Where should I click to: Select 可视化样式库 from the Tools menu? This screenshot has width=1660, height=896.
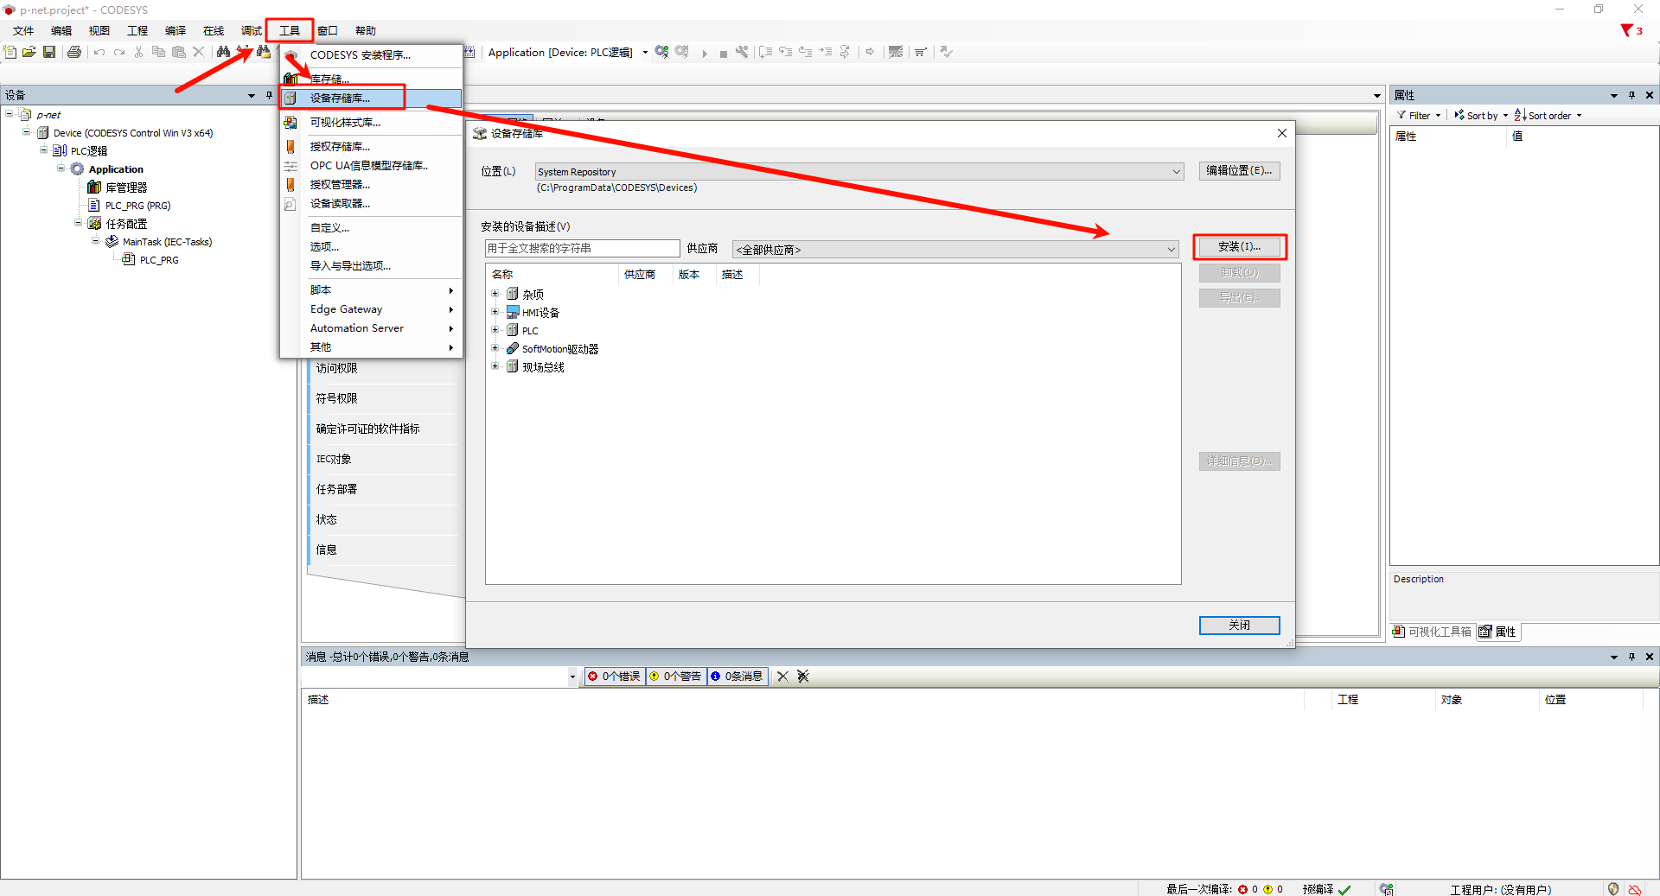point(345,123)
